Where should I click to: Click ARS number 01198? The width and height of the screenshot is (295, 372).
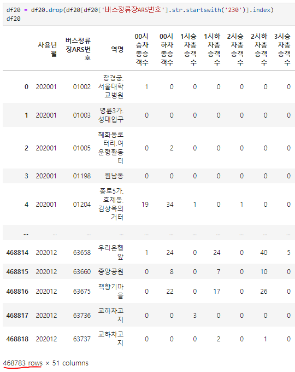tap(82, 176)
